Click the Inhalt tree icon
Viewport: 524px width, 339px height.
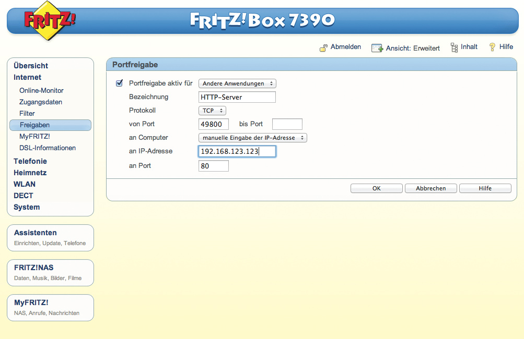[x=454, y=47]
